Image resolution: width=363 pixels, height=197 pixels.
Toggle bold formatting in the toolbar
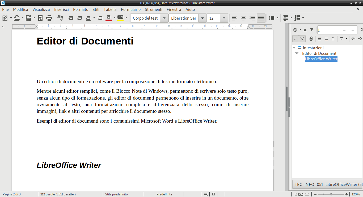[x=71, y=18]
